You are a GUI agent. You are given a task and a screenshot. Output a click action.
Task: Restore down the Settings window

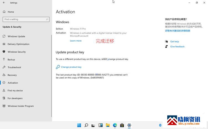click(x=197, y=3)
